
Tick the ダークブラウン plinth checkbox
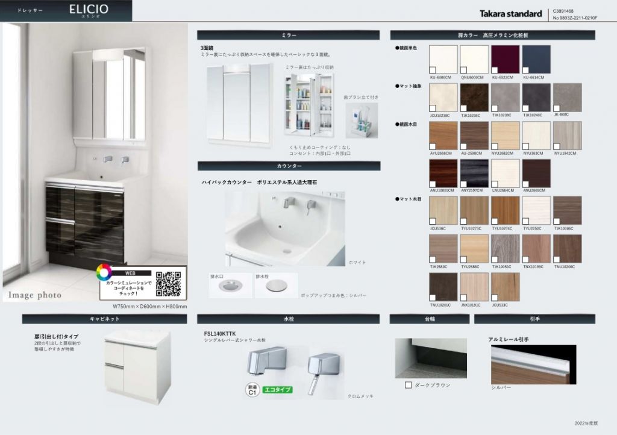coord(408,385)
